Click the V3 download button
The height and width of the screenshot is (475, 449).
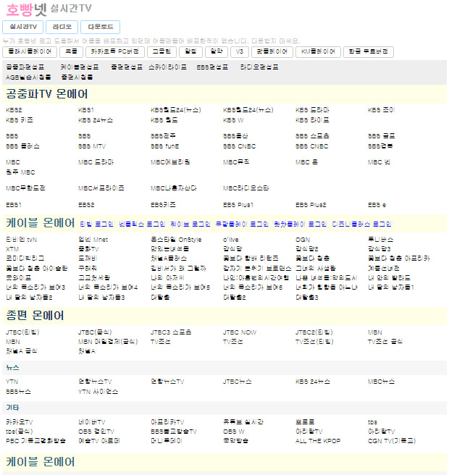(239, 52)
